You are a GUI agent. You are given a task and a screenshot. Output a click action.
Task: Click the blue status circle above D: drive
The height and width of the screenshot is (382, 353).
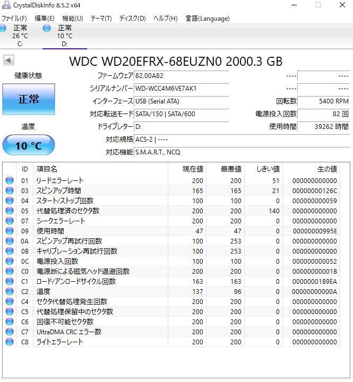[47, 28]
